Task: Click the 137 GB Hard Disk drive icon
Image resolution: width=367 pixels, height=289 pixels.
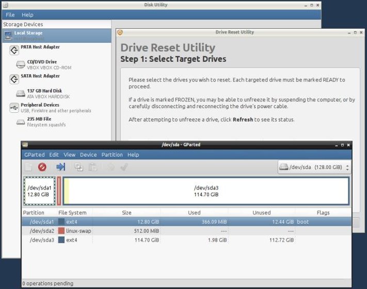Action: (21, 93)
